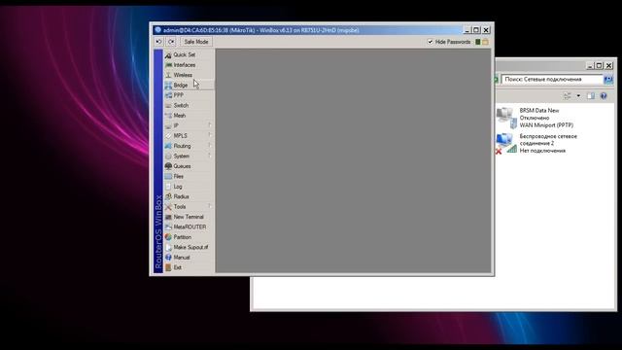The image size is (622, 350).
Task: Open the Partition menu item
Action: [189, 237]
